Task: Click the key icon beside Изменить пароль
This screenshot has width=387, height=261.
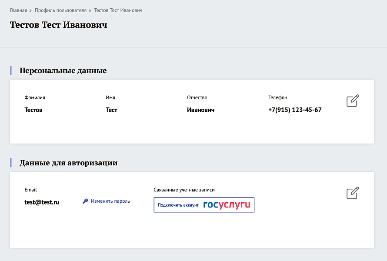Action: 85,201
